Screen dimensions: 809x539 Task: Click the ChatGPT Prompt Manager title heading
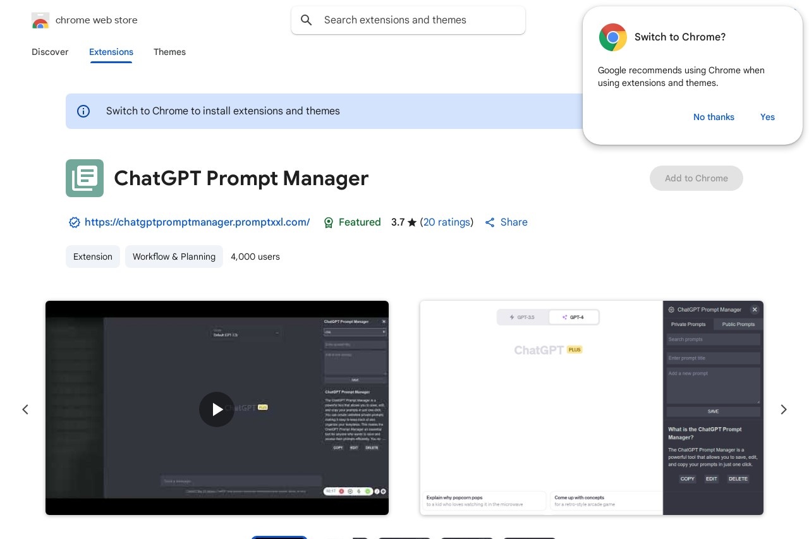pos(241,178)
